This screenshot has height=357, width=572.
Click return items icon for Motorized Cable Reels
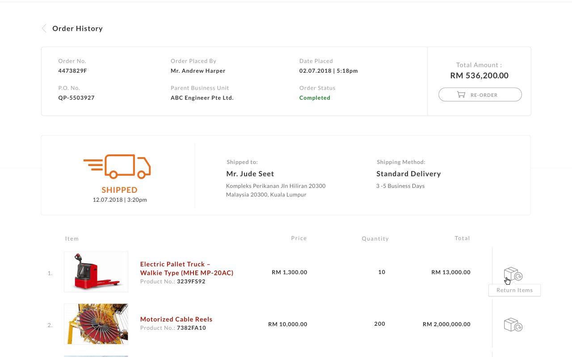point(513,325)
